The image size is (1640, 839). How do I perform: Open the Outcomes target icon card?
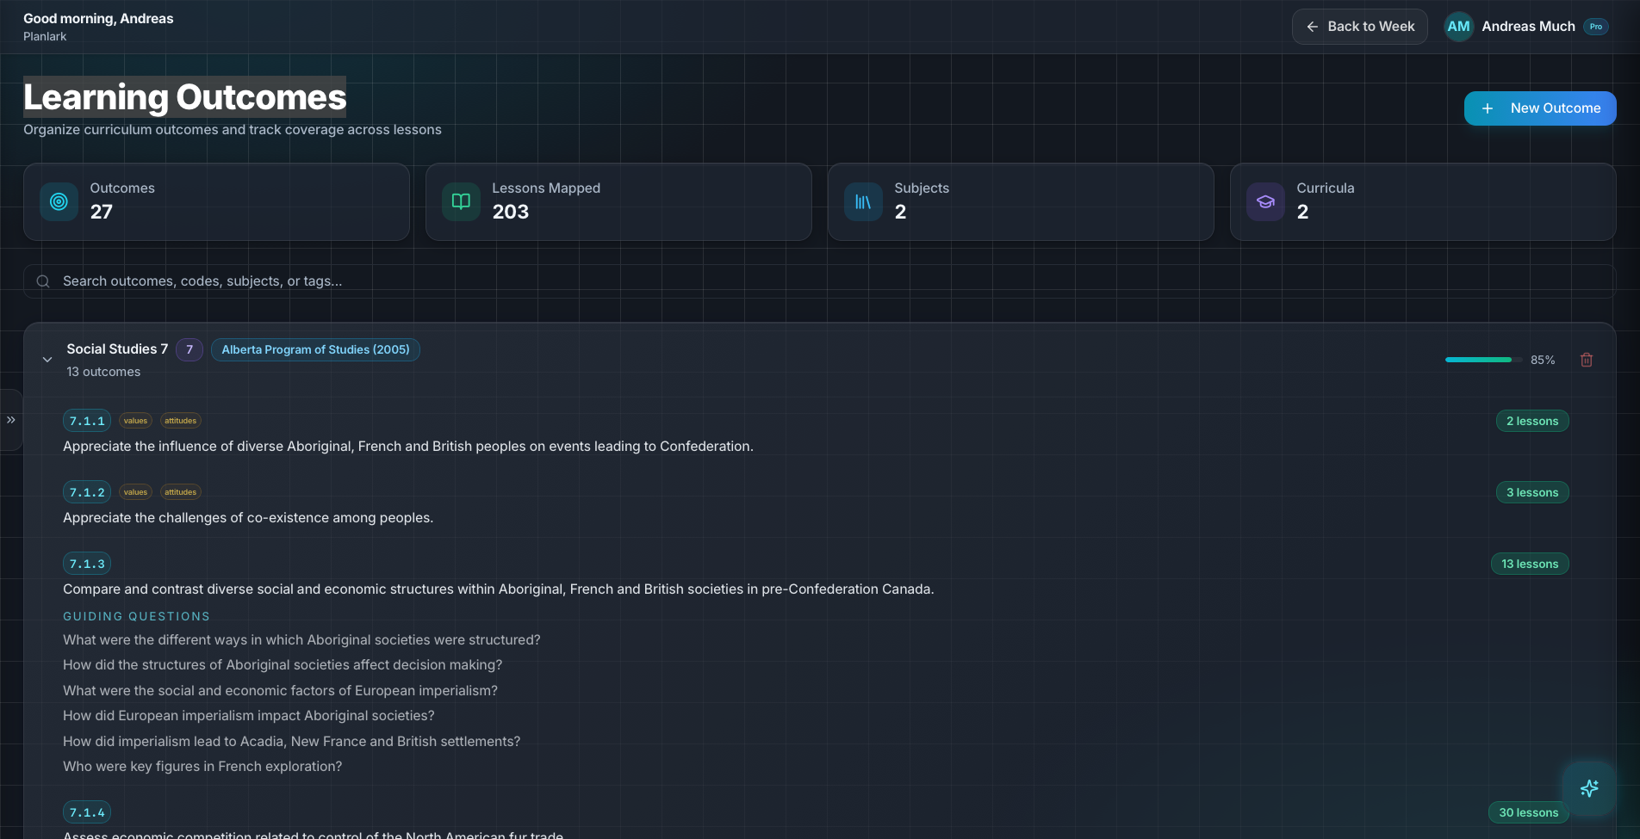click(x=58, y=201)
